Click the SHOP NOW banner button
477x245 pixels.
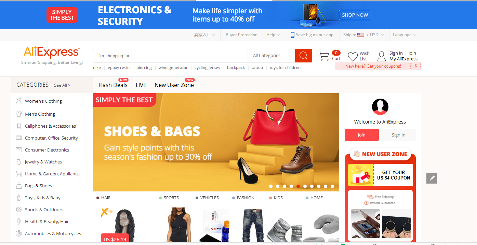coord(355,15)
